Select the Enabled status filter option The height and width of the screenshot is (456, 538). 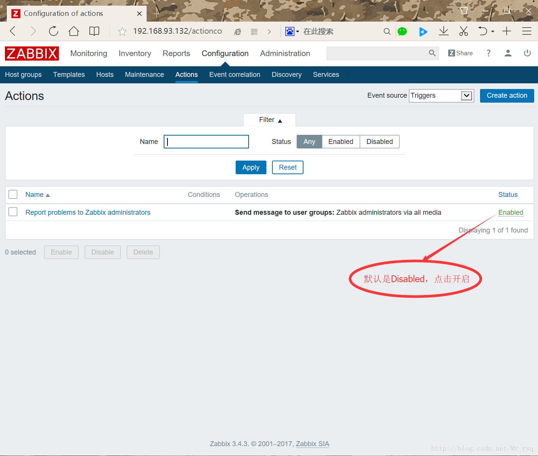(x=341, y=142)
